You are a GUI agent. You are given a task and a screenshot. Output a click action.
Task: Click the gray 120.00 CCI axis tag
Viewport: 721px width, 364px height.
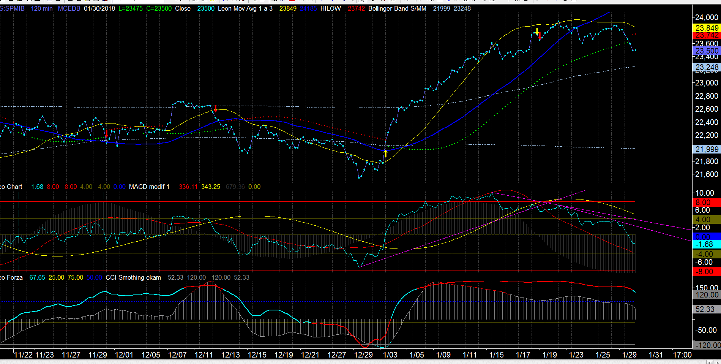(707, 295)
